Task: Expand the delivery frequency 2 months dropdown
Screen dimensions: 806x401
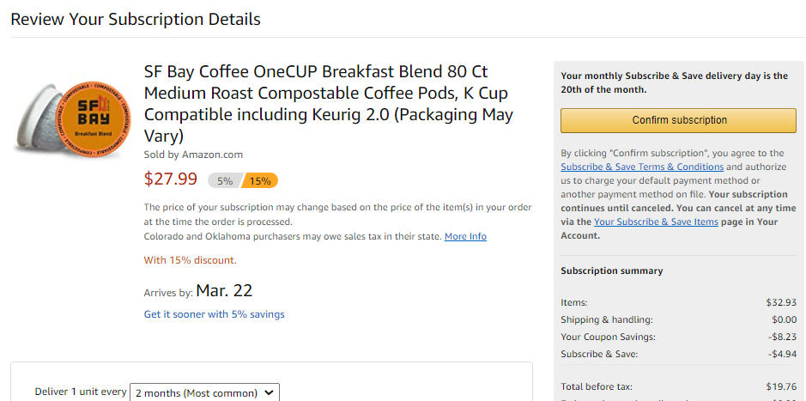Action: point(204,392)
